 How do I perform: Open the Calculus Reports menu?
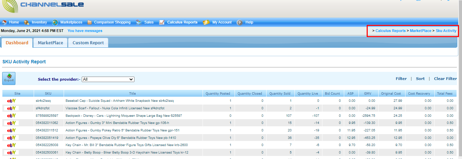(182, 22)
